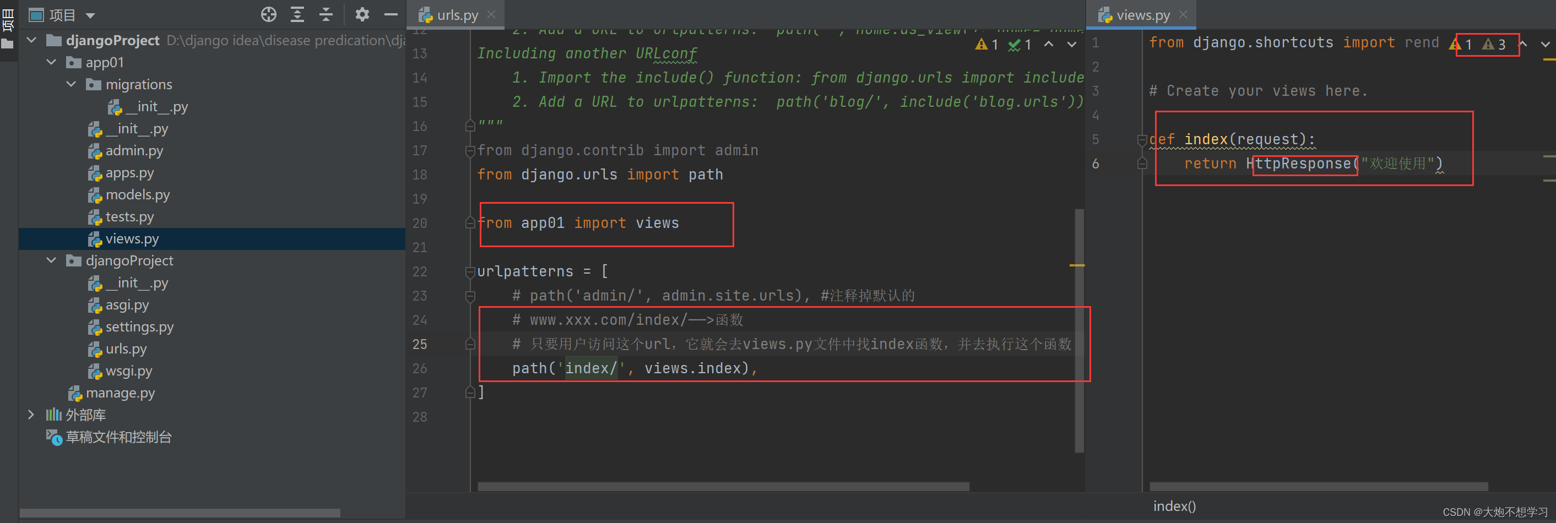Go to next highlighted problem in views.py
Viewport: 1556px width, 523px height.
[x=1545, y=44]
